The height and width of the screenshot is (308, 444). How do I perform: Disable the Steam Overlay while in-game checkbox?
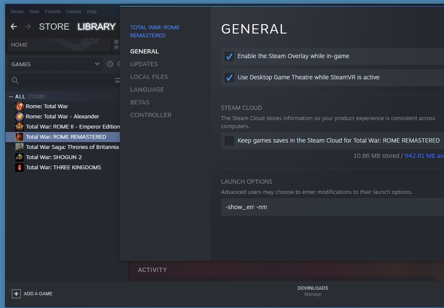pyautogui.click(x=229, y=56)
